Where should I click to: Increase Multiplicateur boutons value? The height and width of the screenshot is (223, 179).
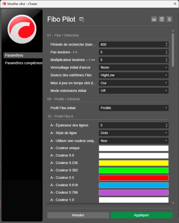[166, 59]
